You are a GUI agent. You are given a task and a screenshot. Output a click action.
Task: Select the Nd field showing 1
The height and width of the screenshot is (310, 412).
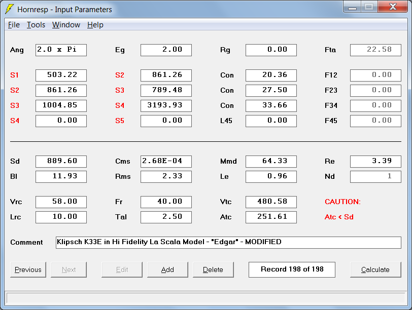tap(375, 176)
